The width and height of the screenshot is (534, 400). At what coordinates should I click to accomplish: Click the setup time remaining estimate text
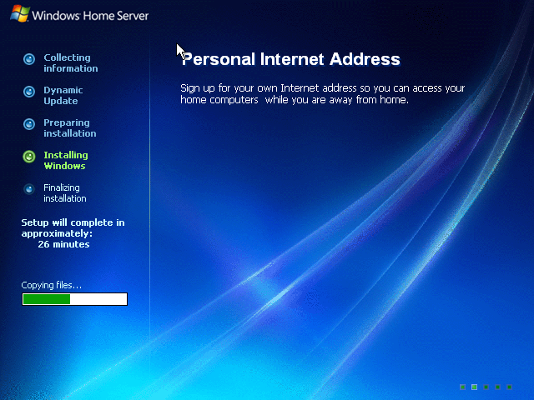(x=73, y=233)
